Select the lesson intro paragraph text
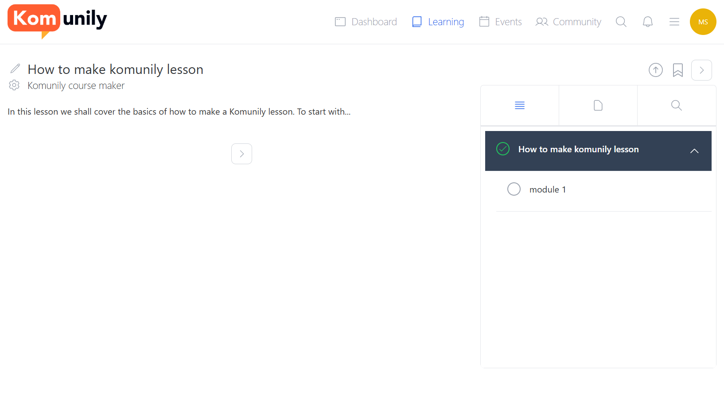The width and height of the screenshot is (724, 401). point(179,112)
